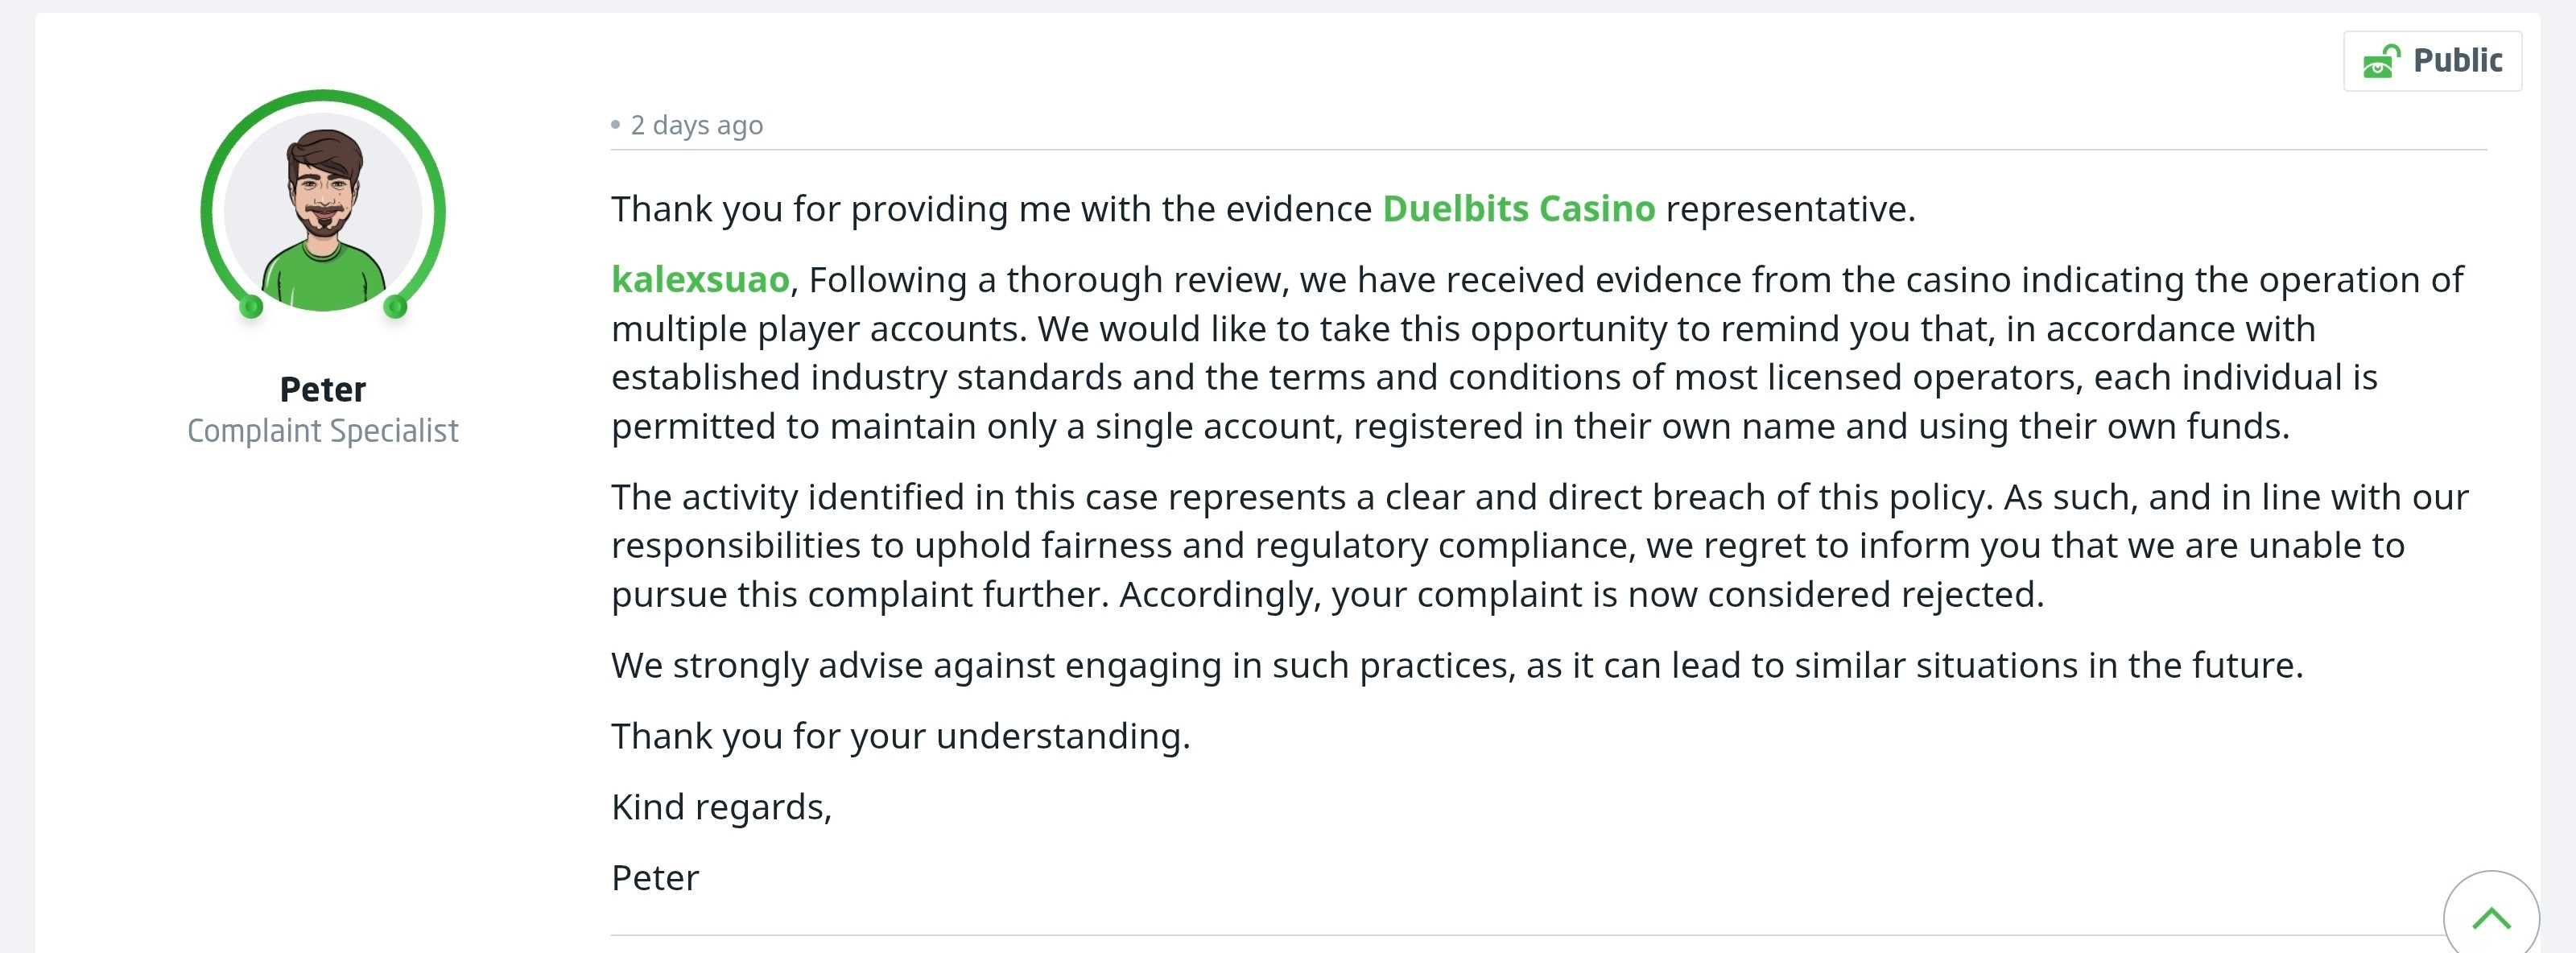Open Peter's cartoon avatar image
Viewport: 2576px width, 953px height.
pyautogui.click(x=323, y=211)
